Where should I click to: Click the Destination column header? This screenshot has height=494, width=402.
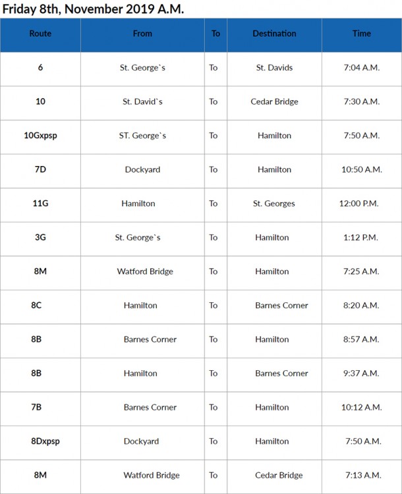pos(274,34)
